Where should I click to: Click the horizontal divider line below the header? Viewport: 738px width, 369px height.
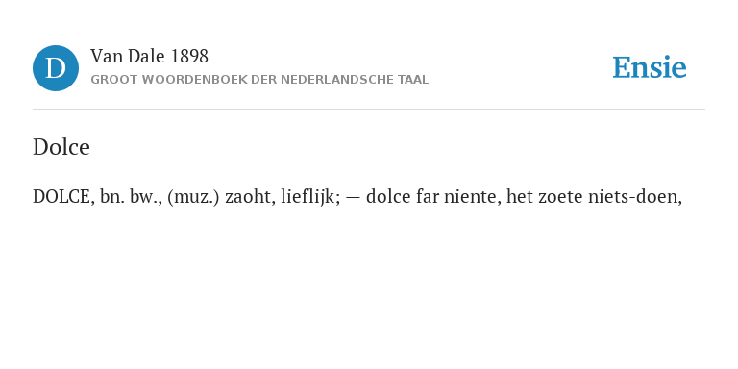[369, 110]
